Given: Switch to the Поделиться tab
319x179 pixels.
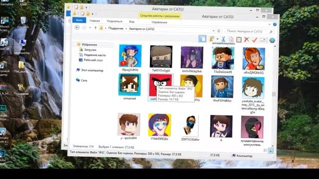Looking at the screenshot, I should click(115, 21).
